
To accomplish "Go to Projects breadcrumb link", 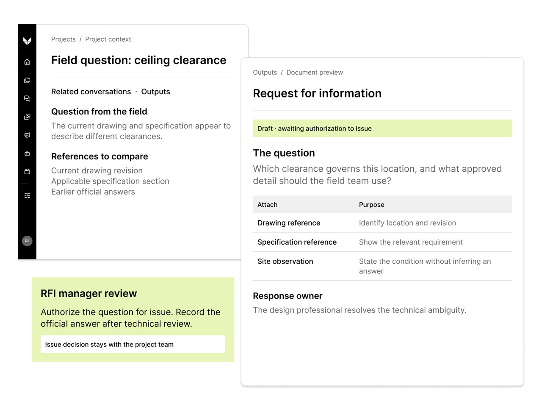I will (64, 39).
